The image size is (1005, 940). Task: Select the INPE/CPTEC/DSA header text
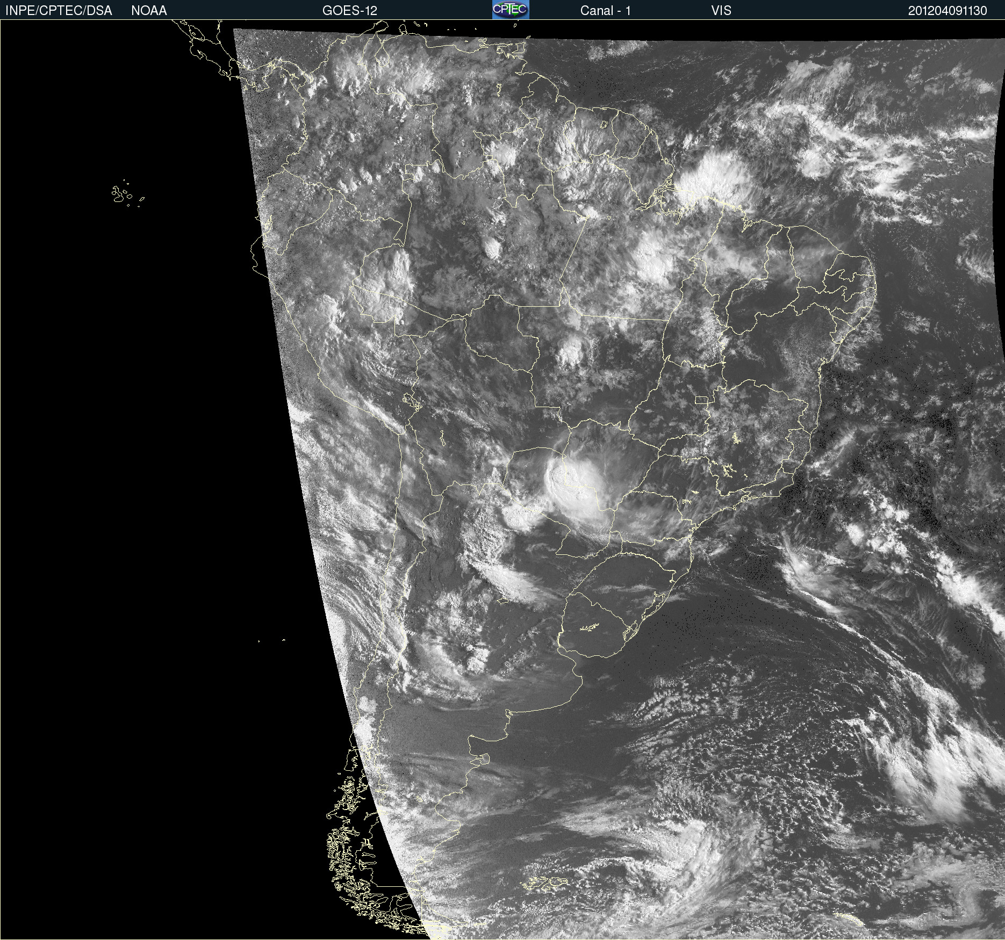pyautogui.click(x=59, y=10)
